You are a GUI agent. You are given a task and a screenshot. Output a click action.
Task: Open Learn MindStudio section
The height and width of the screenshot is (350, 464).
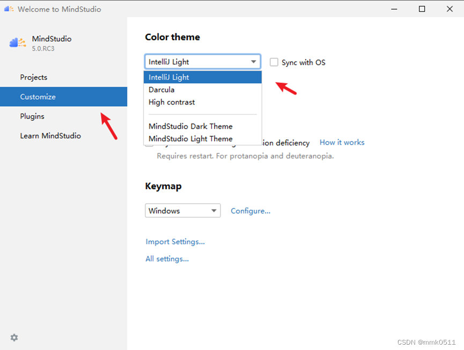coord(64,136)
